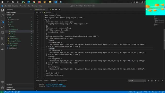This screenshot has width=165, height=93.
Task: Switch to the Problems panel tab
Action: (39, 81)
